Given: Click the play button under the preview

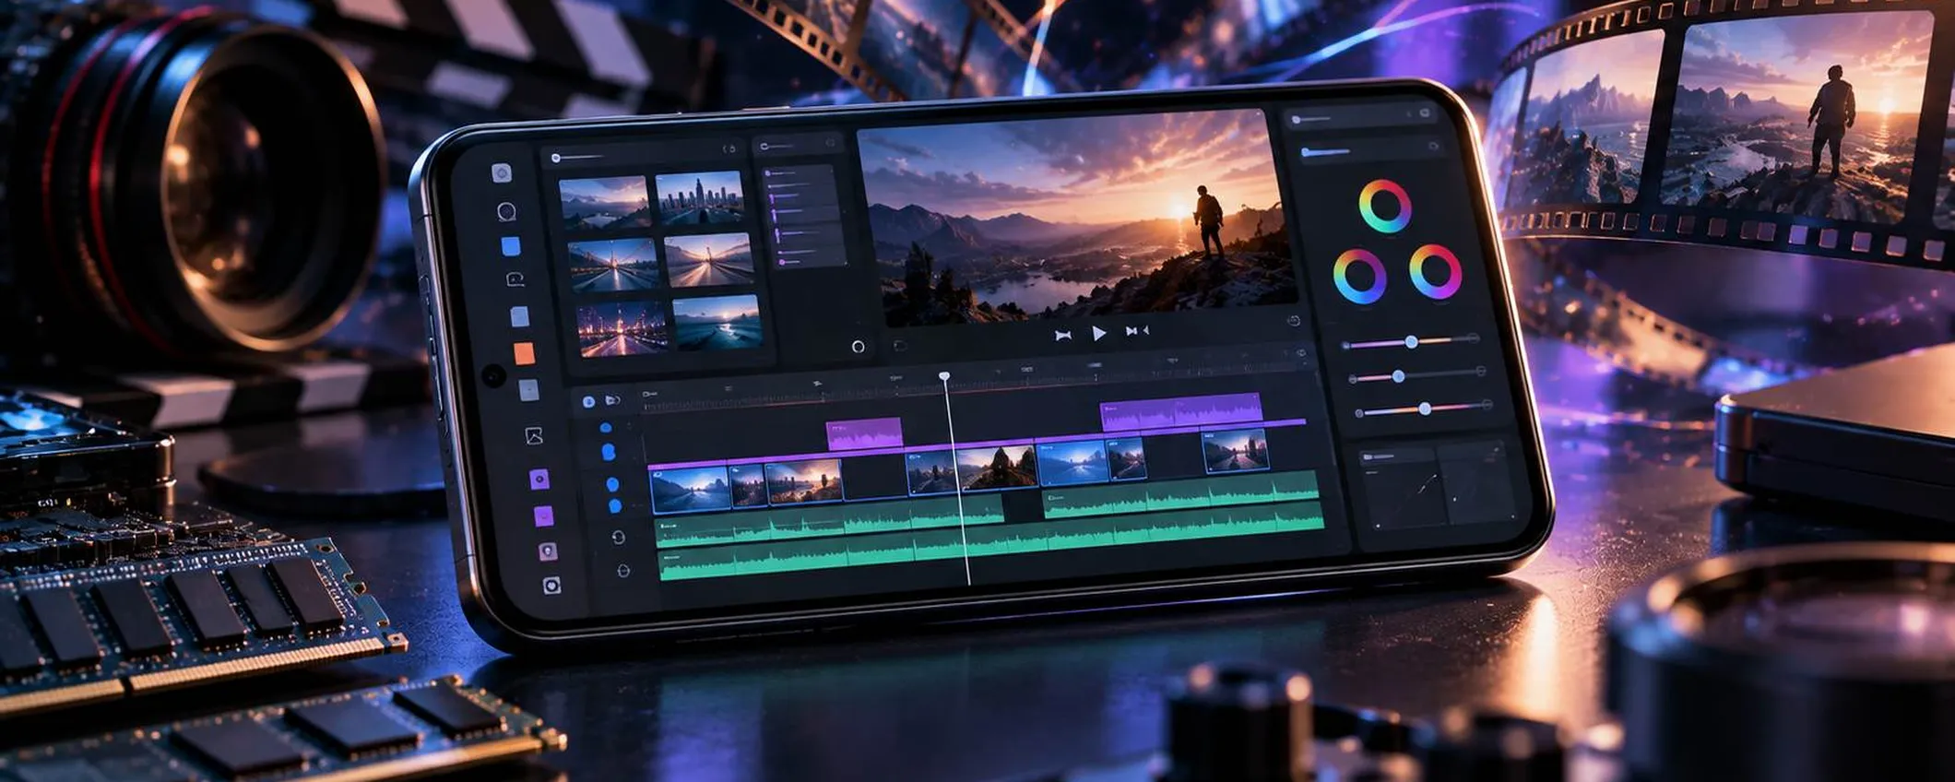Looking at the screenshot, I should [x=1098, y=333].
